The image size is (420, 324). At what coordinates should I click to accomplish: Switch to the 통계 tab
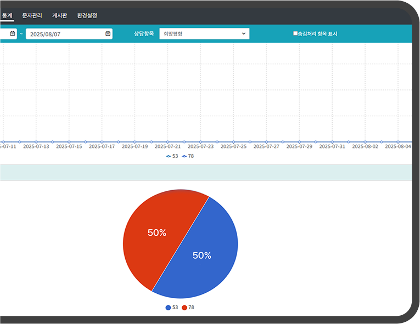coord(7,15)
